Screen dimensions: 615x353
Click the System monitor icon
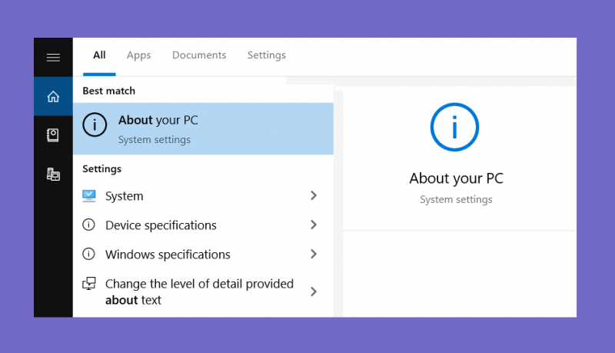coord(89,195)
